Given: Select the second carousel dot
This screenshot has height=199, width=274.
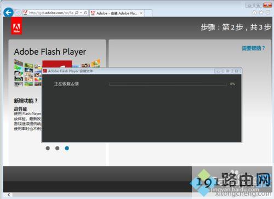Looking at the screenshot, I should tap(57, 148).
